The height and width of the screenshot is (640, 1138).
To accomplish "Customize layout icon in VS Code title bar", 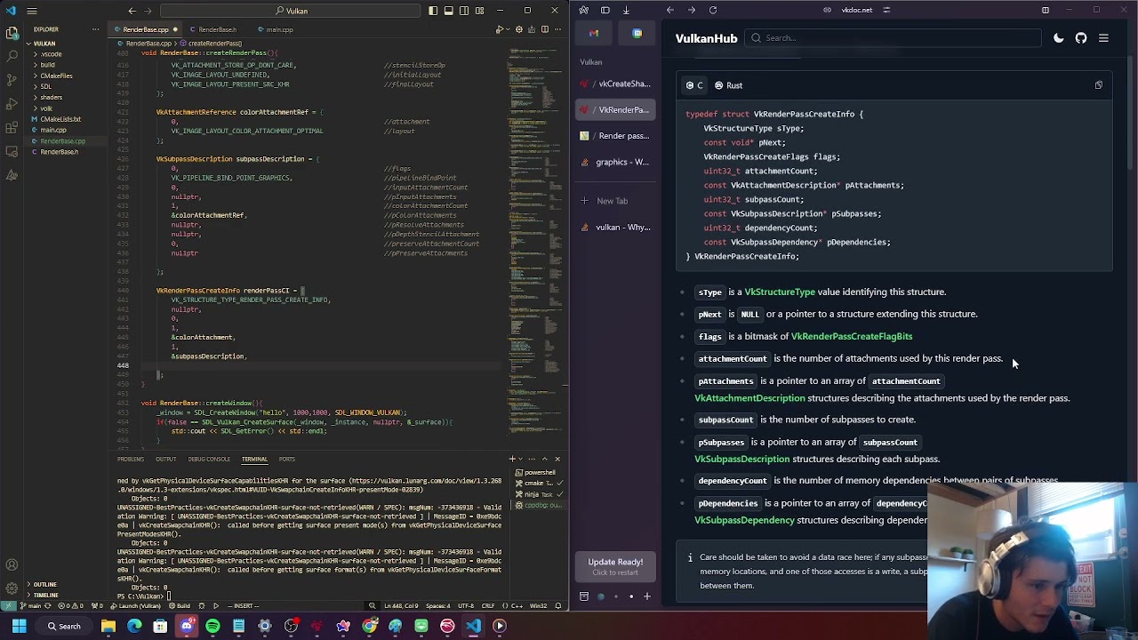I will (x=480, y=11).
